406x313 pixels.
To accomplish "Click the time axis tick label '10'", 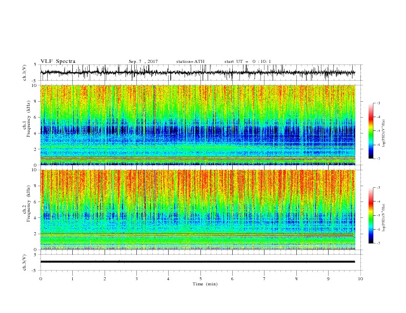I will click(360, 279).
